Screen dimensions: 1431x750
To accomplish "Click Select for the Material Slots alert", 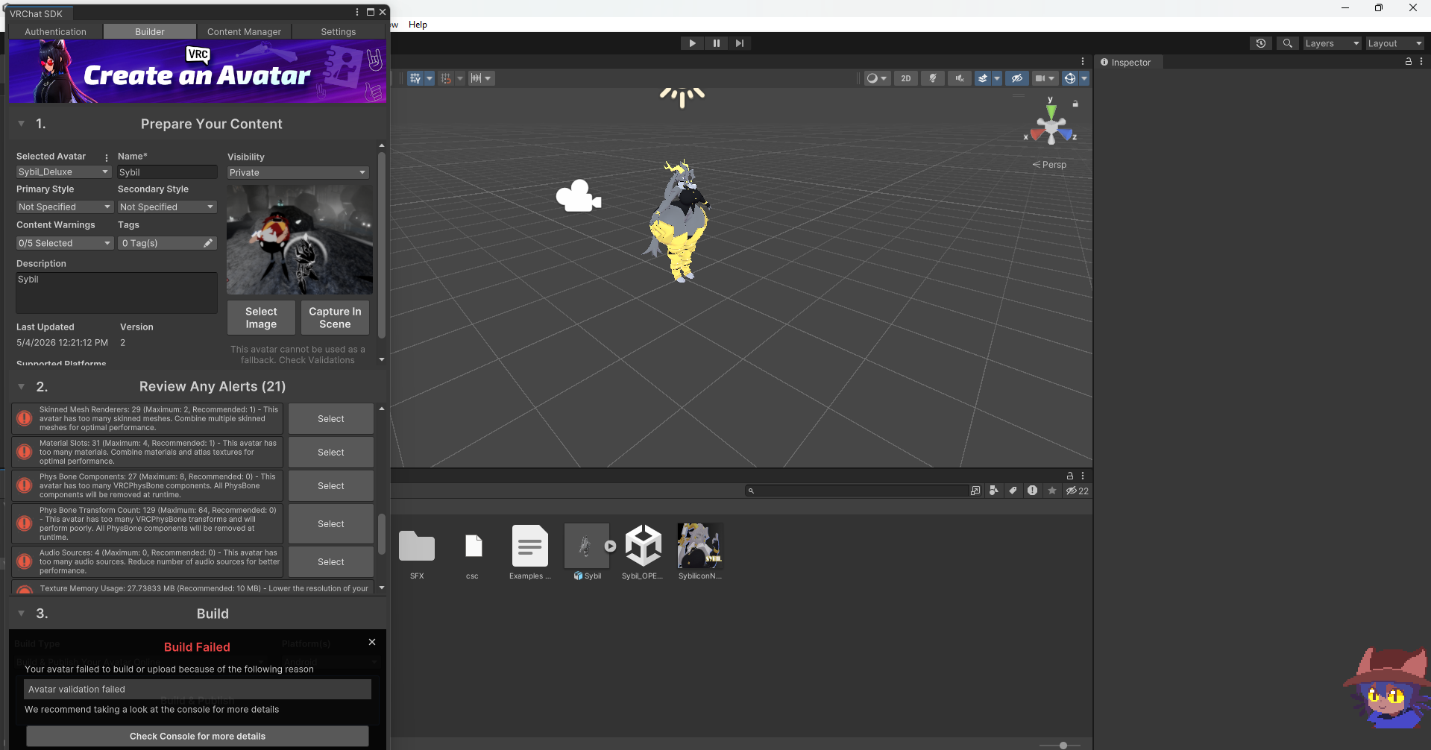I will [331, 453].
